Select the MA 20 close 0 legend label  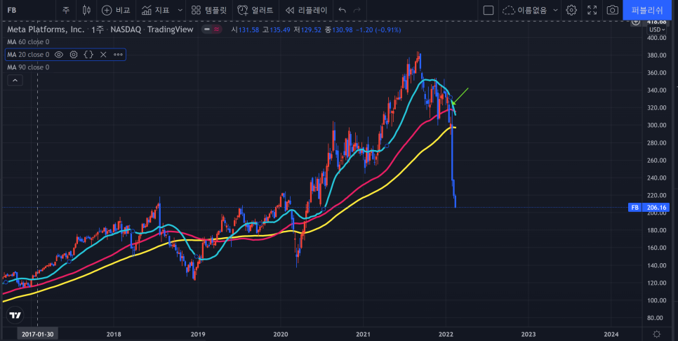[x=28, y=55]
